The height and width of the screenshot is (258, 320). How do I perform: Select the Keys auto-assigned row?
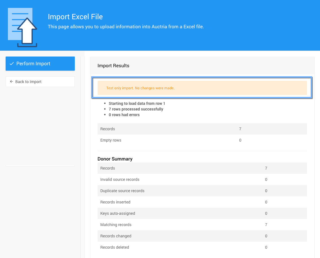point(202,213)
